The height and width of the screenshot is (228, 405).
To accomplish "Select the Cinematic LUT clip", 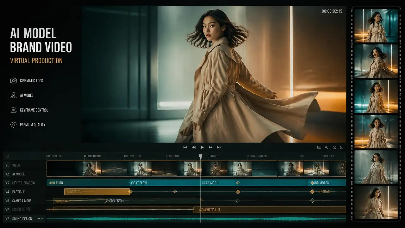I will (270, 210).
